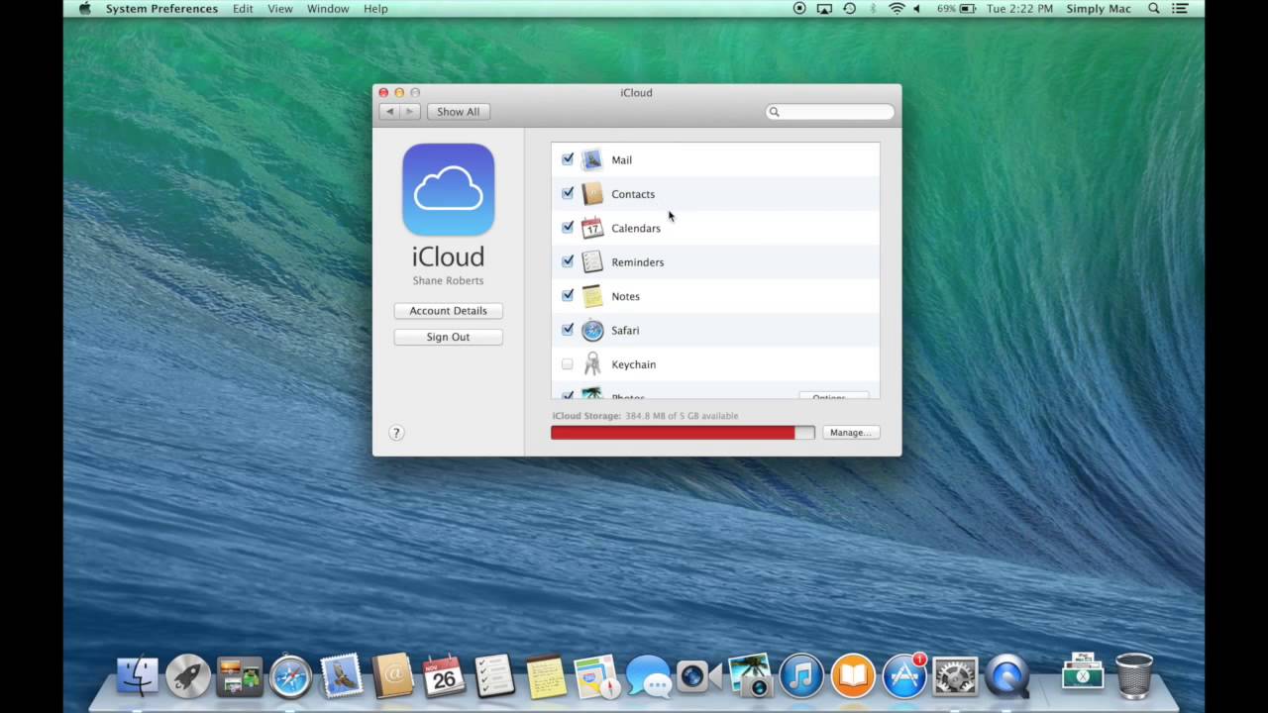Viewport: 1268px width, 713px height.
Task: Click the Shane Roberts account name
Action: click(448, 281)
